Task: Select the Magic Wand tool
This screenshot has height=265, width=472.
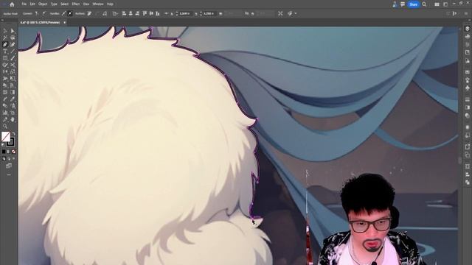Action: (x=5, y=38)
